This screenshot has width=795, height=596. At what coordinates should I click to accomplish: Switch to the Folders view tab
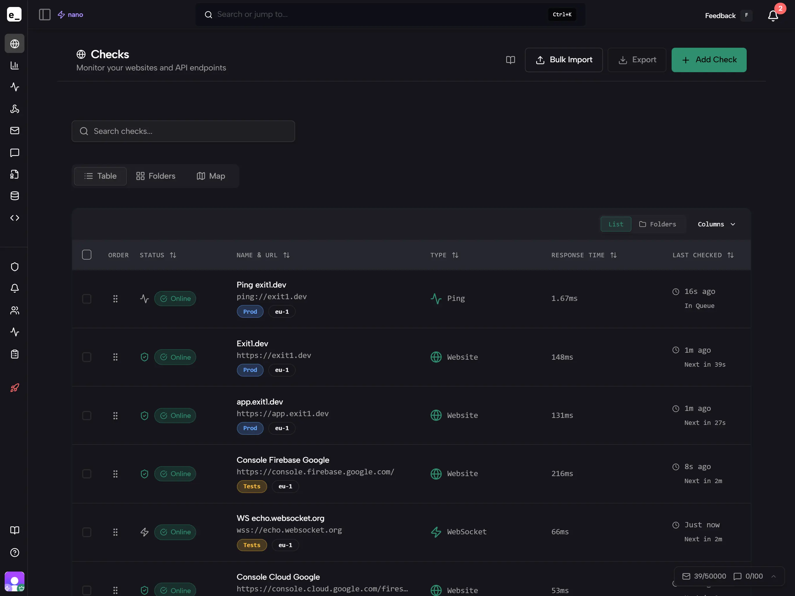point(156,176)
